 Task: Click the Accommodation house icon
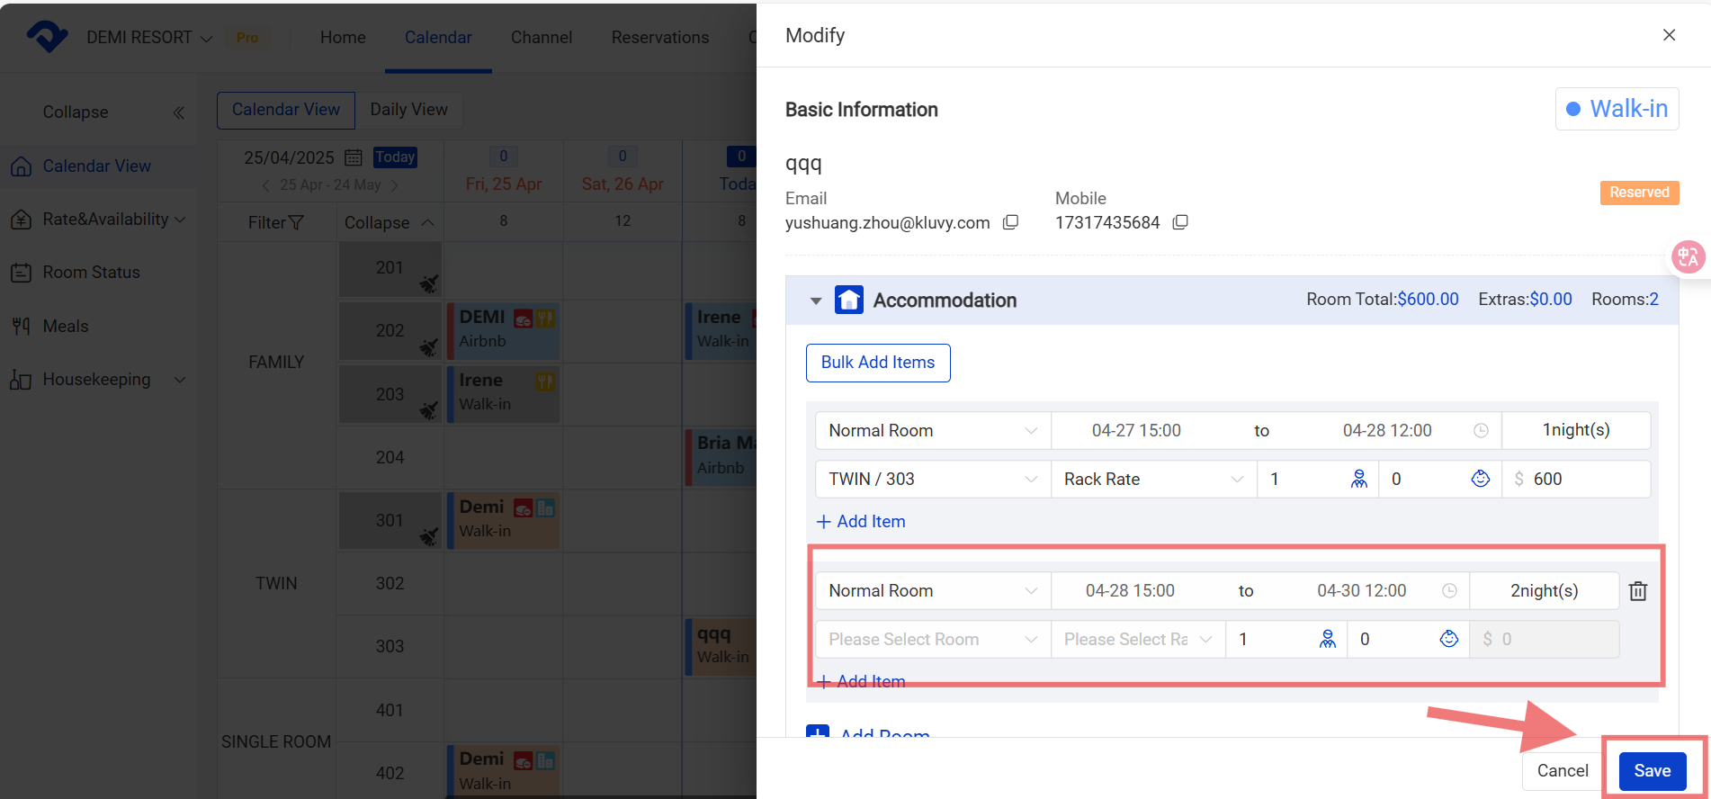click(848, 301)
